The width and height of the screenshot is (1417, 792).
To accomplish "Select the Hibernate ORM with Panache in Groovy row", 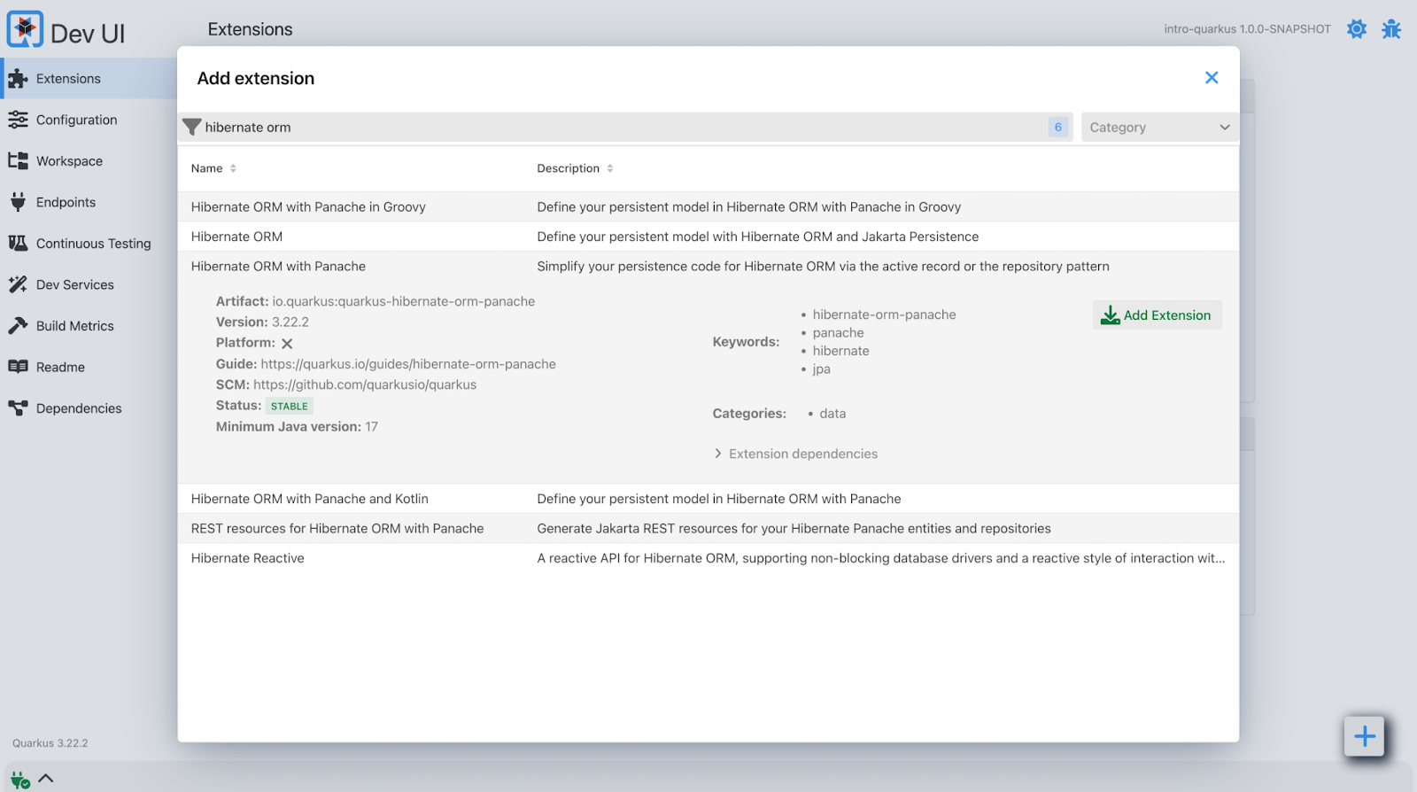I will tap(708, 206).
